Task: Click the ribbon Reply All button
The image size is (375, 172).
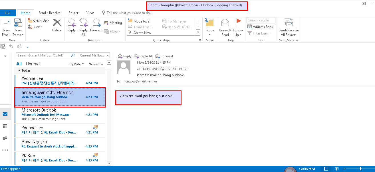Action: (x=83, y=28)
